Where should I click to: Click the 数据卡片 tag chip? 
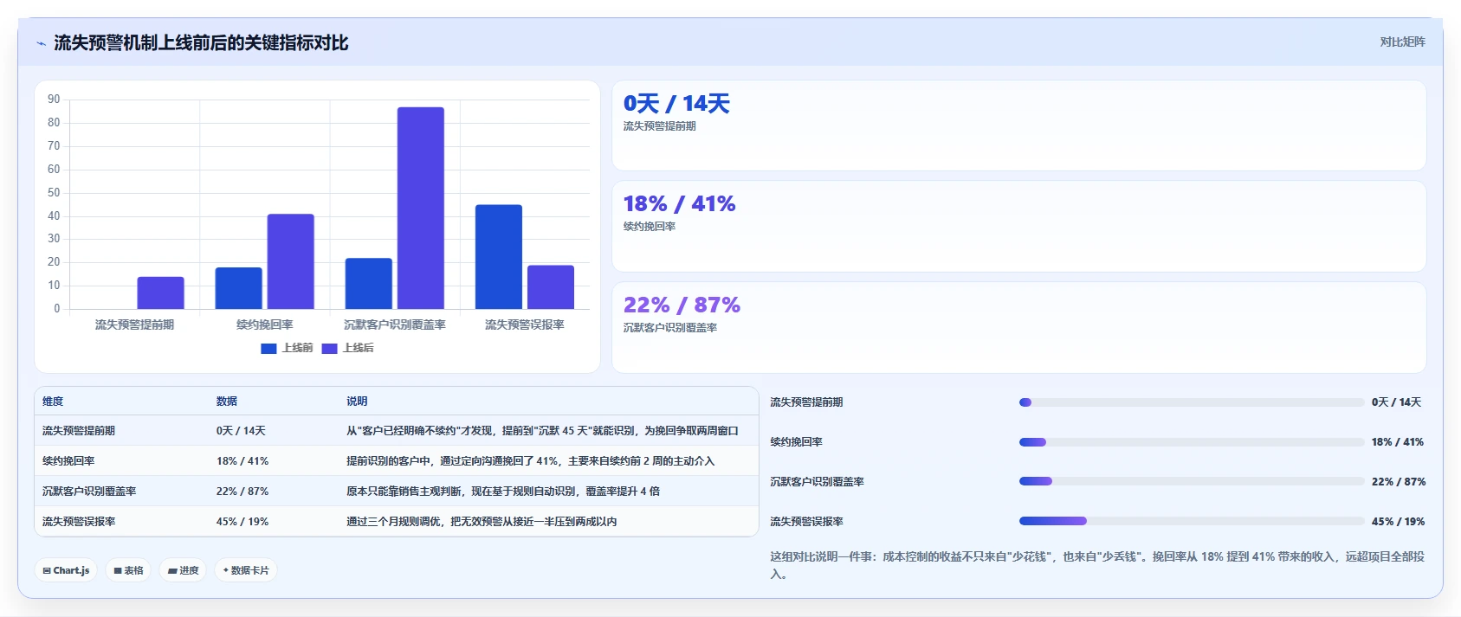click(x=246, y=570)
